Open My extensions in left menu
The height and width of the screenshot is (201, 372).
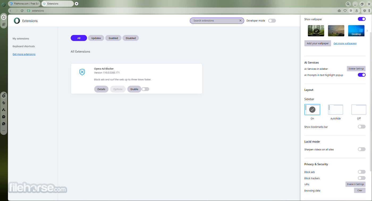coord(21,39)
